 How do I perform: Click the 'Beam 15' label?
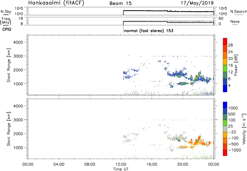coord(120,3)
